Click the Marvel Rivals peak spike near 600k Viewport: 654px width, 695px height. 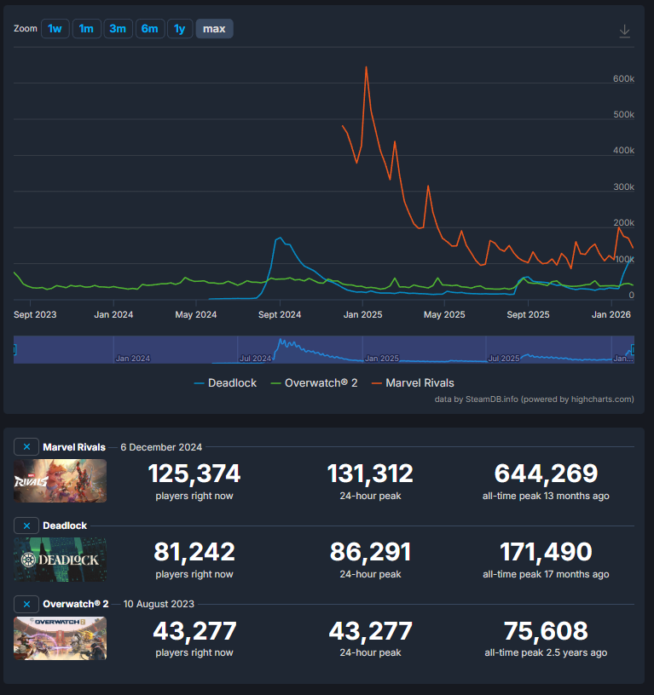point(366,67)
